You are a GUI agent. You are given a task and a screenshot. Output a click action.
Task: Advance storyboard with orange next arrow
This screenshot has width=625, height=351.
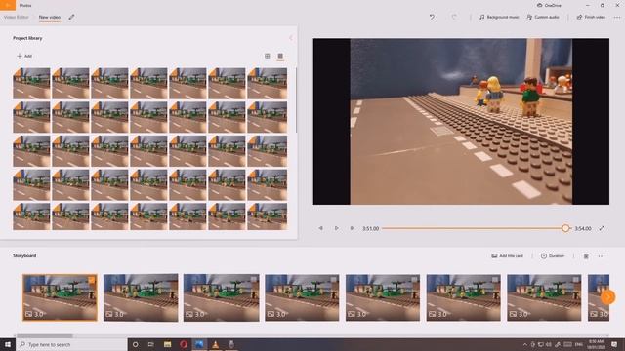[x=607, y=297]
